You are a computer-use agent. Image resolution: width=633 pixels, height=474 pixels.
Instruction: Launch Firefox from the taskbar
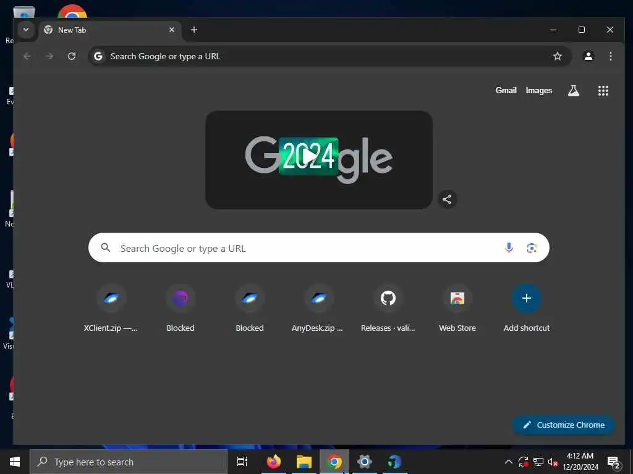click(274, 462)
